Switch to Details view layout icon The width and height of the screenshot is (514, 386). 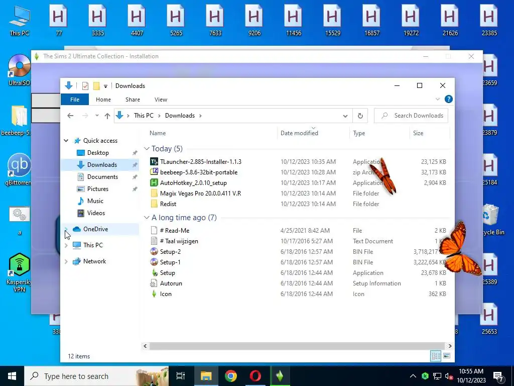(436, 356)
